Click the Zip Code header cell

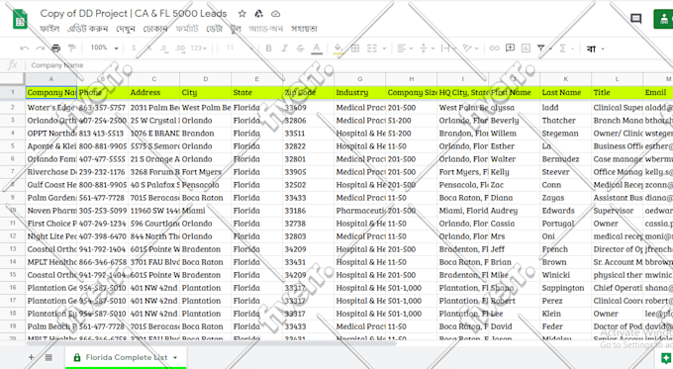[308, 92]
